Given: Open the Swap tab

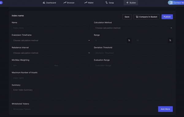Looking at the screenshot, I should (x=110, y=2).
